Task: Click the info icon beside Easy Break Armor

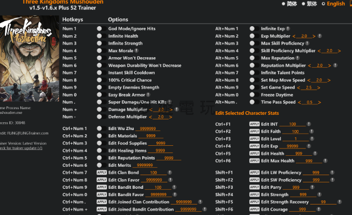Action: coord(148,95)
